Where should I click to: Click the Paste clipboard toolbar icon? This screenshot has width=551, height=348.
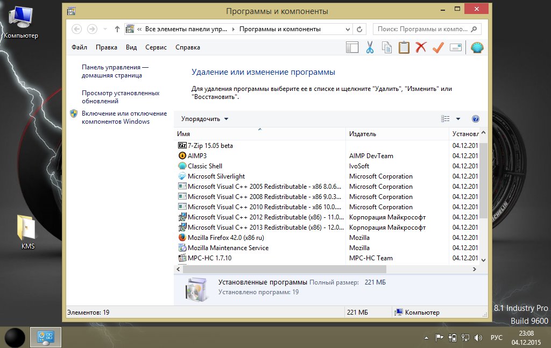[404, 47]
